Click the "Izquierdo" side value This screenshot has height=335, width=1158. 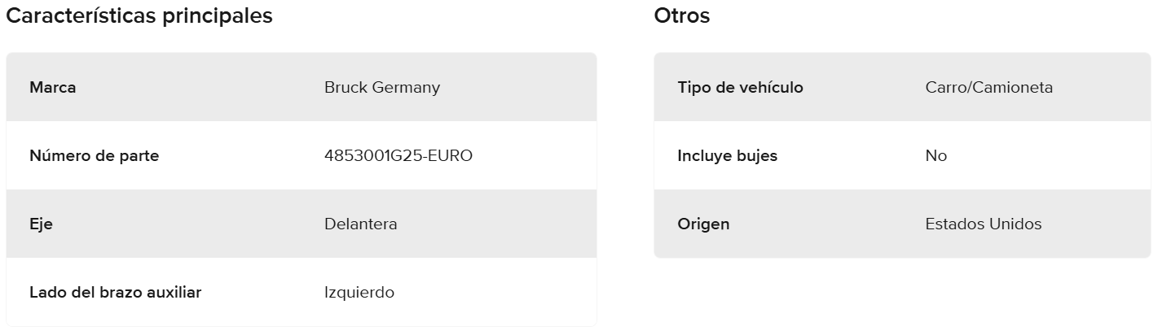coord(359,292)
